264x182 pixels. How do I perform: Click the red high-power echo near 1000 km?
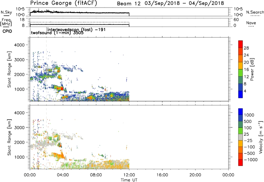click(62, 88)
